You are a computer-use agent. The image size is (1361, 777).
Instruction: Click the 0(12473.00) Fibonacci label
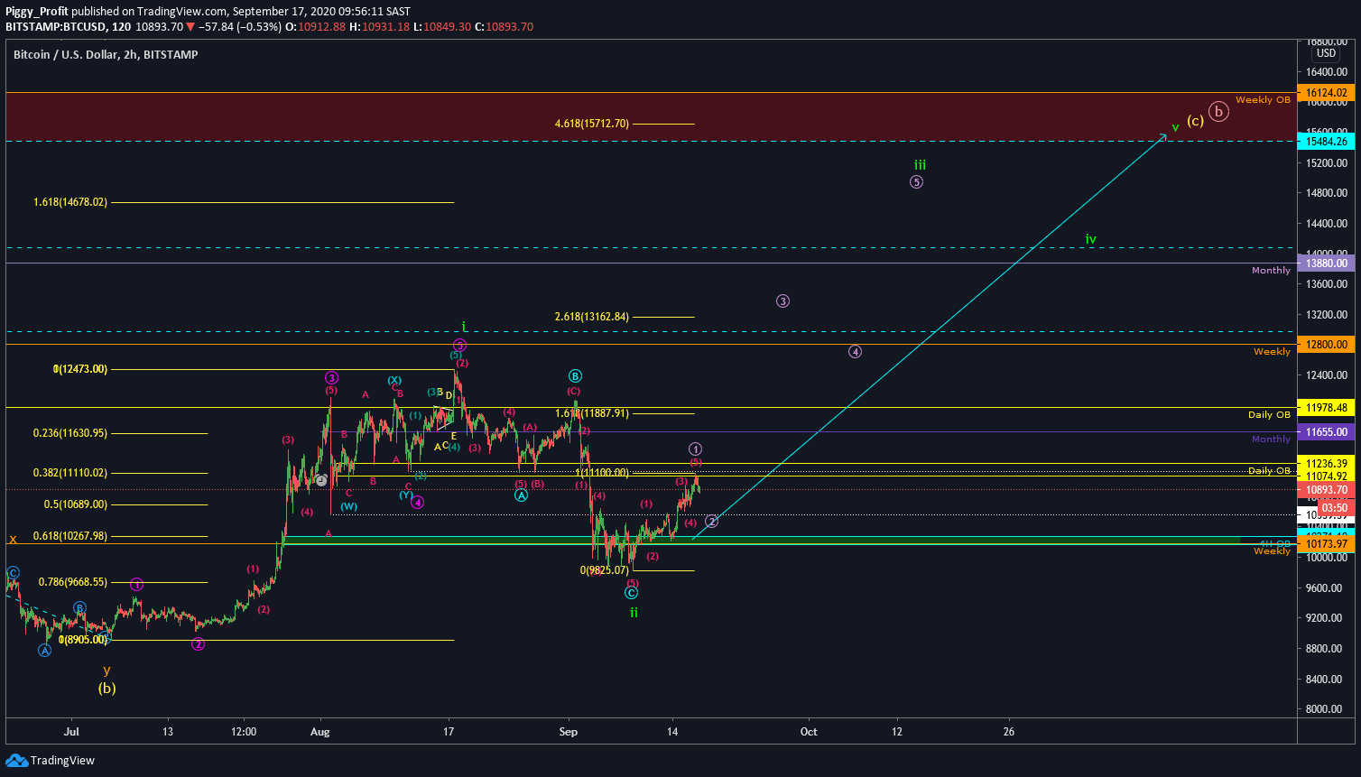[x=80, y=369]
